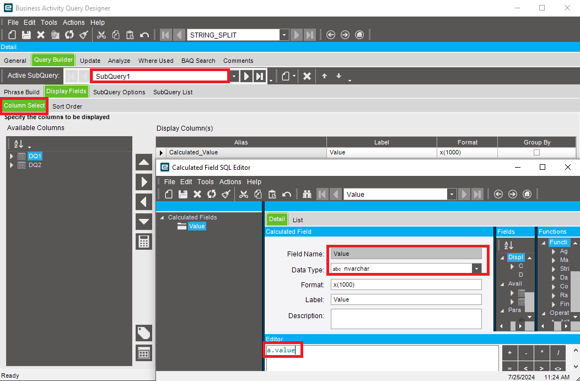Open the SubQuery1 dropdown arrow
The image size is (580, 381).
[x=234, y=76]
